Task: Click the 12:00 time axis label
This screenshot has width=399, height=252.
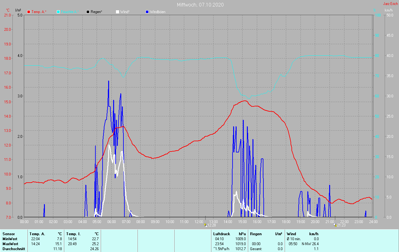Action: pos(199,222)
